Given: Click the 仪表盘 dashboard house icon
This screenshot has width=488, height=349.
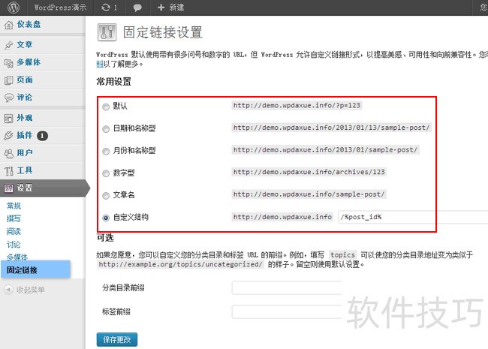Looking at the screenshot, I should coord(9,25).
